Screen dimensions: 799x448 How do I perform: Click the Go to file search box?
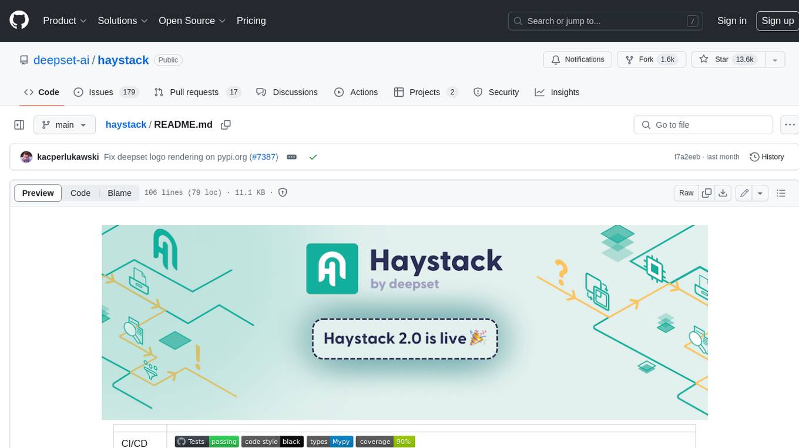pyautogui.click(x=703, y=125)
